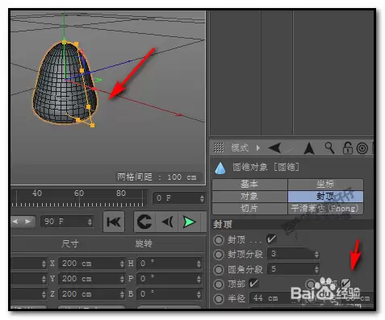Click the go-to-start playback button
385x320 pixels.
pos(114,222)
